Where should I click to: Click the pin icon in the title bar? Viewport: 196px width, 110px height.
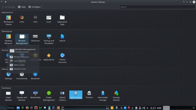click(x=6, y=2)
